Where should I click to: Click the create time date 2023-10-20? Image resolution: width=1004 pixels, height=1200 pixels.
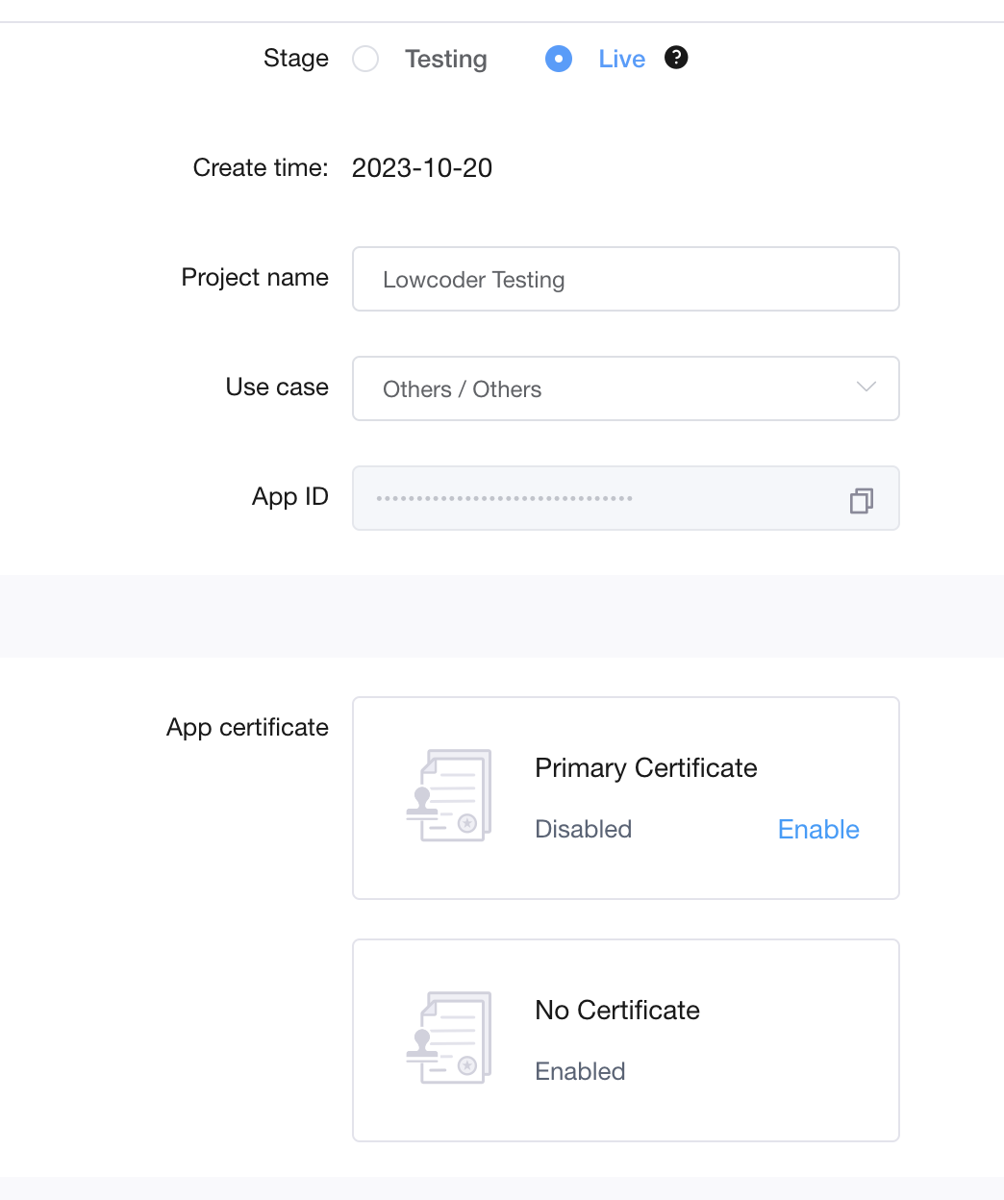422,167
